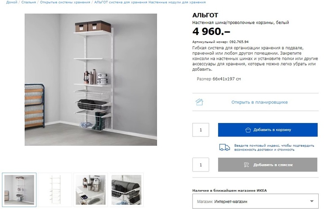
Task: Click the list pencil icon
Action: pyautogui.click(x=246, y=165)
